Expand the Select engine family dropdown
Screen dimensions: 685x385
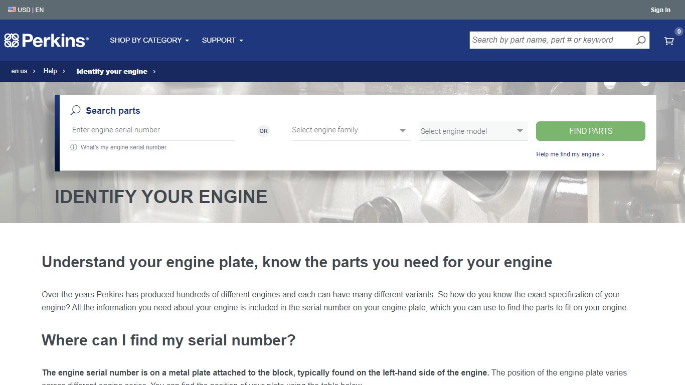(x=351, y=130)
